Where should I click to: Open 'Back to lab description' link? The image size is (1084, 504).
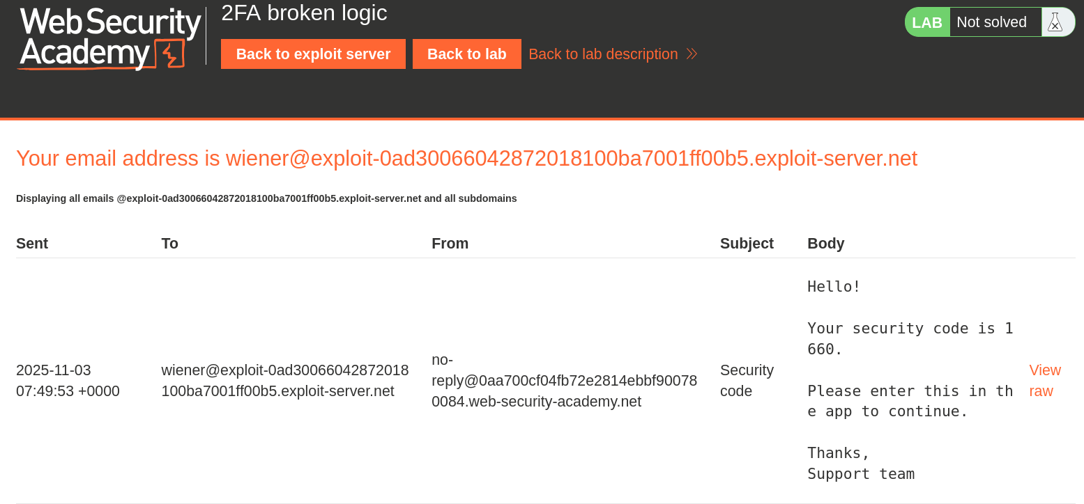[x=603, y=54]
